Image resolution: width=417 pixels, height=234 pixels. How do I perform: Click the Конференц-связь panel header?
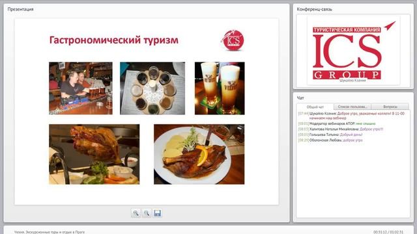[314, 9]
